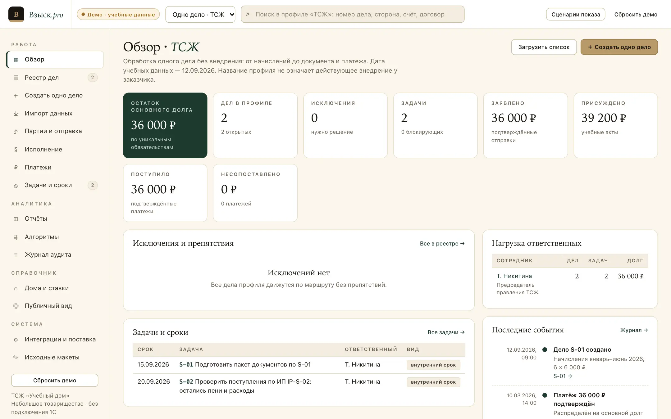This screenshot has width=671, height=419.
Task: Click the search magnifier icon
Action: pos(248,14)
